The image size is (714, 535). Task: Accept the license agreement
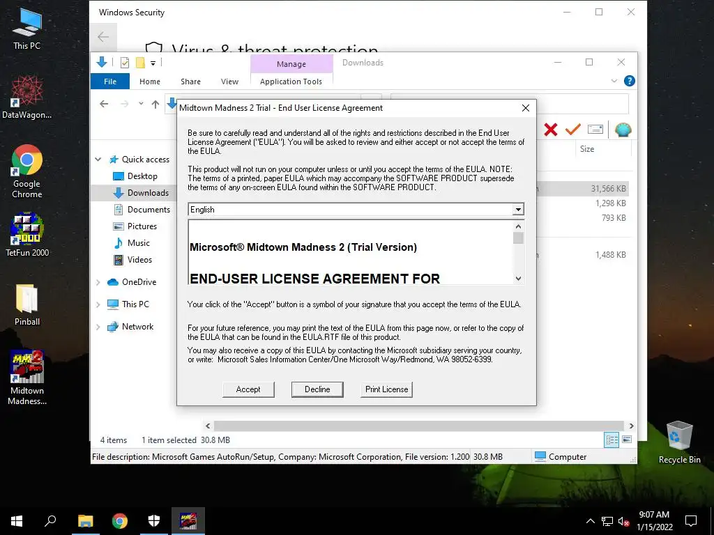pos(248,389)
